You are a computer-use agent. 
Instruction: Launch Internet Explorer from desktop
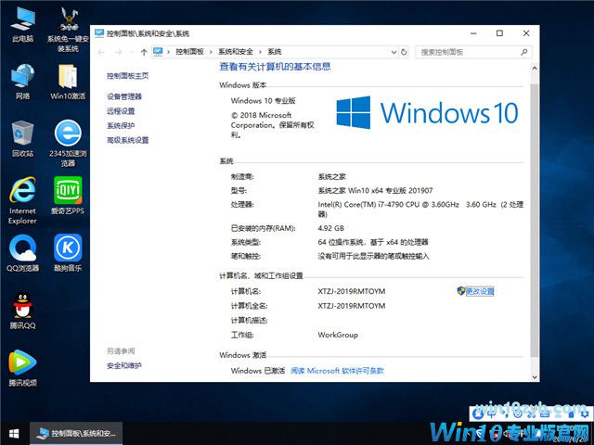click(x=22, y=200)
